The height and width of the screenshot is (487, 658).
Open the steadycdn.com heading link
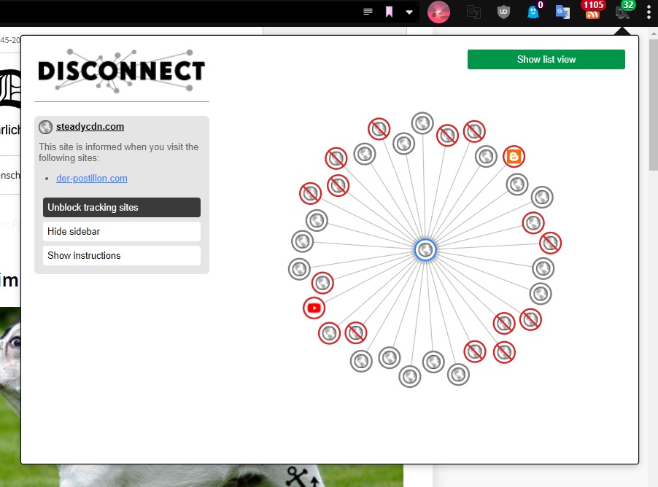pyautogui.click(x=90, y=127)
